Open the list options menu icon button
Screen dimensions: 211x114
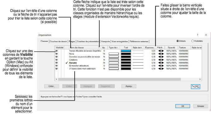click(195, 86)
